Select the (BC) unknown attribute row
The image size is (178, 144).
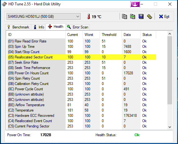tap(82, 100)
